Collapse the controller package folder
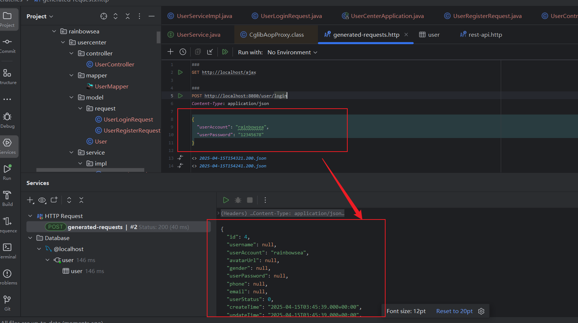The height and width of the screenshot is (323, 578). 71,54
